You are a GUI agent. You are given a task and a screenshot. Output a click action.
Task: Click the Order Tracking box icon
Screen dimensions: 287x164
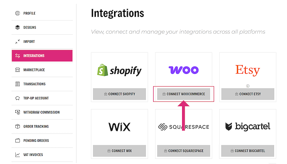pyautogui.click(x=17, y=126)
